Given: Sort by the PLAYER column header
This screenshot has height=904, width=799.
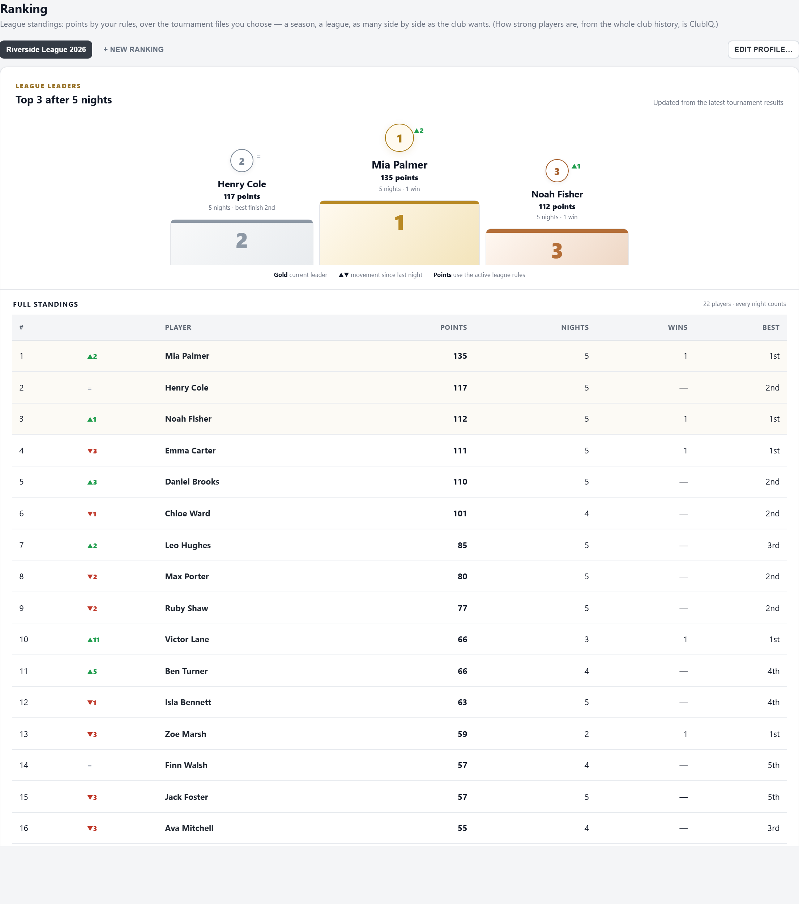Looking at the screenshot, I should (x=178, y=327).
